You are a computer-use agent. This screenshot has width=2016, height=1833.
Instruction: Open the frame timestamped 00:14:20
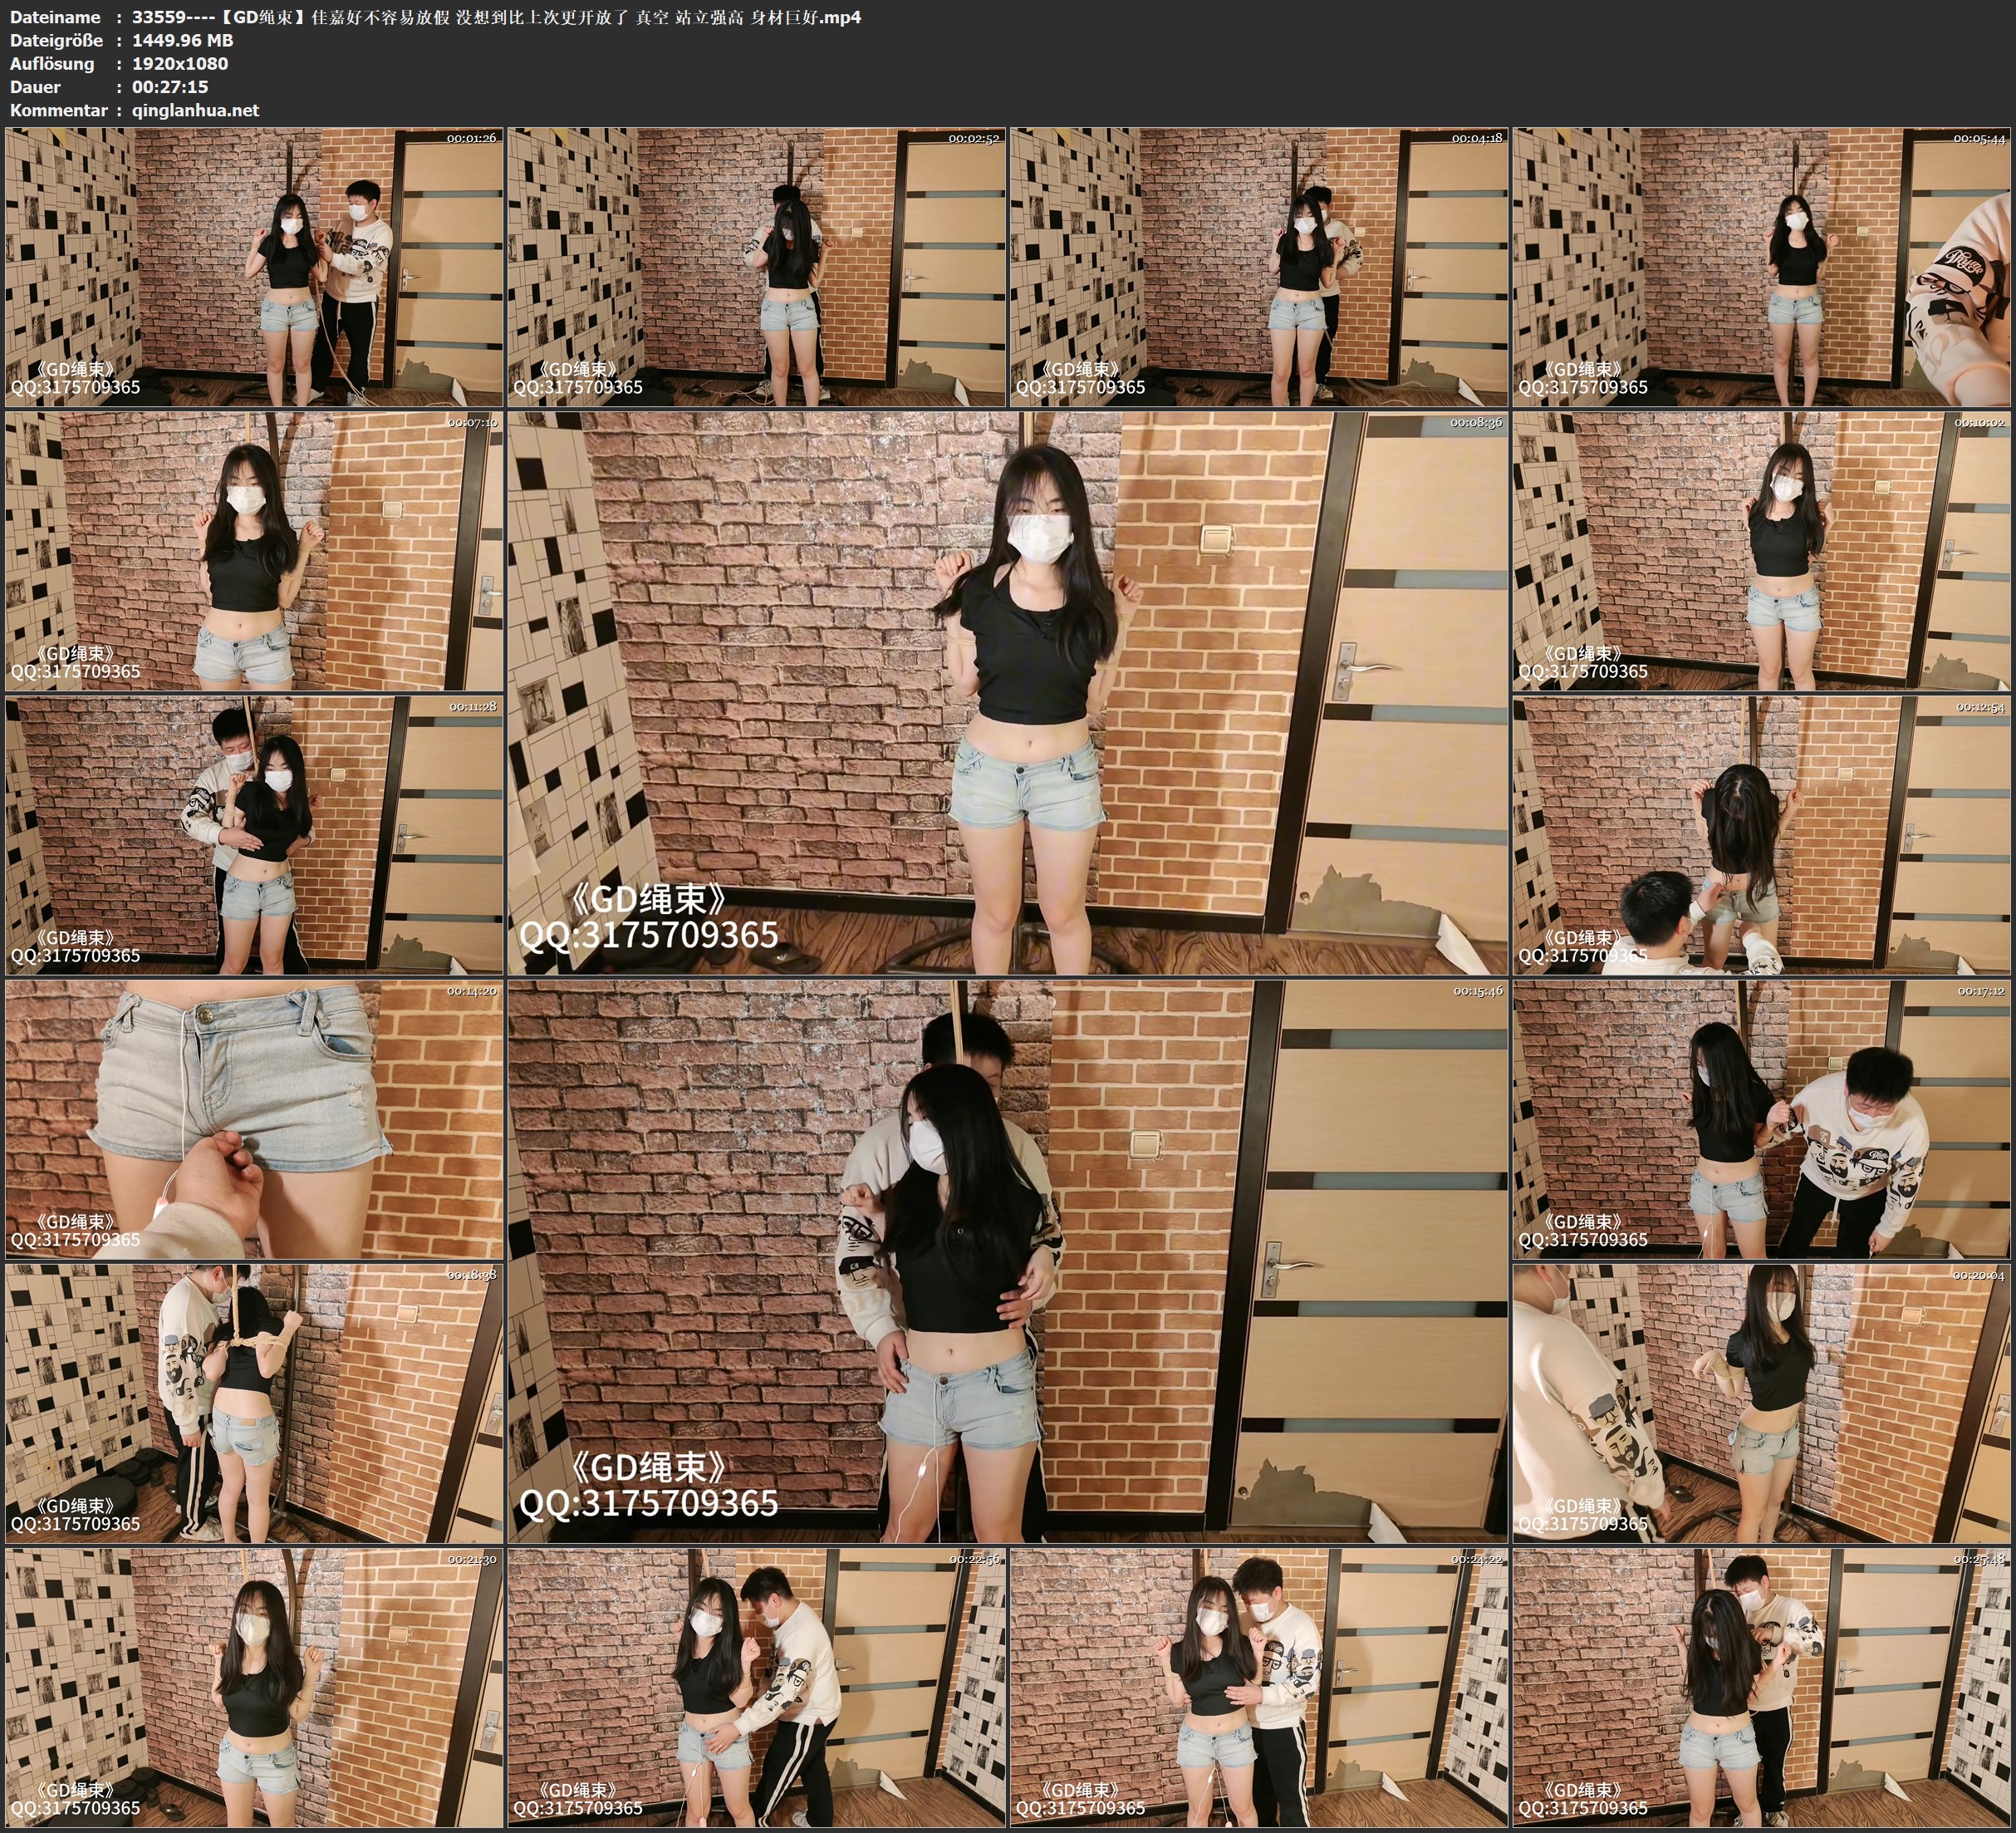coord(254,1118)
